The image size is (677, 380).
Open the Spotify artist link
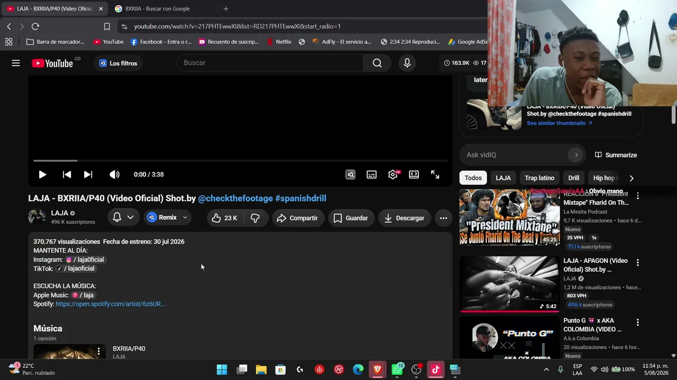[x=111, y=304]
